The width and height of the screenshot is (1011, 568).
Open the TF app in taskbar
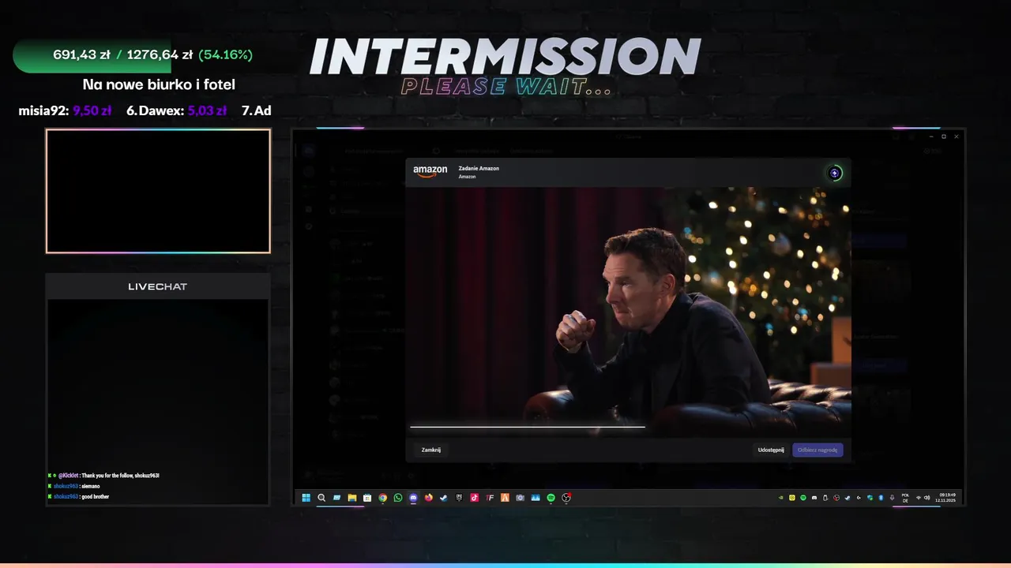coord(490,498)
